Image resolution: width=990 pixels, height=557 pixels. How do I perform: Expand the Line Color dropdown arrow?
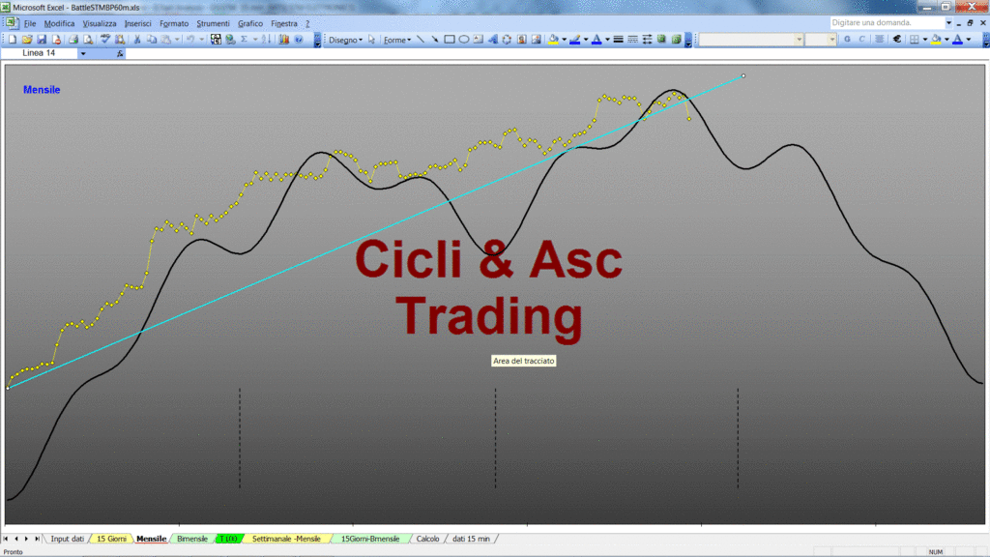coord(586,39)
